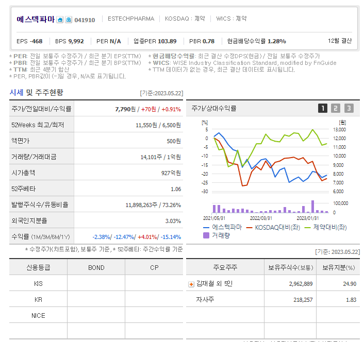This screenshot has width=364, height=342.
Task: Click the 시세 및 주주현황 heading
Action: coord(37,93)
